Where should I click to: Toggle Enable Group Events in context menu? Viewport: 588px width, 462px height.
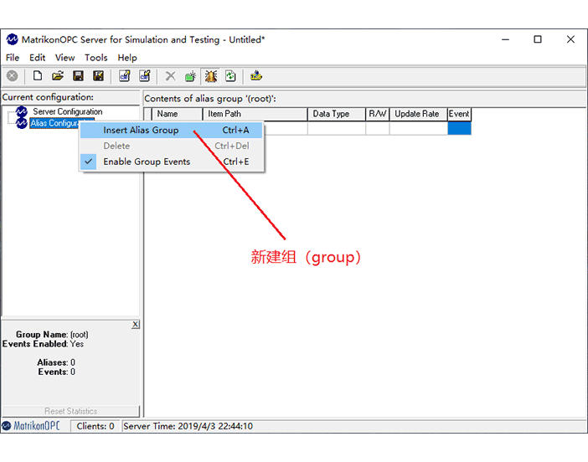[172, 162]
